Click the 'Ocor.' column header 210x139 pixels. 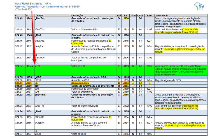tap(140, 15)
